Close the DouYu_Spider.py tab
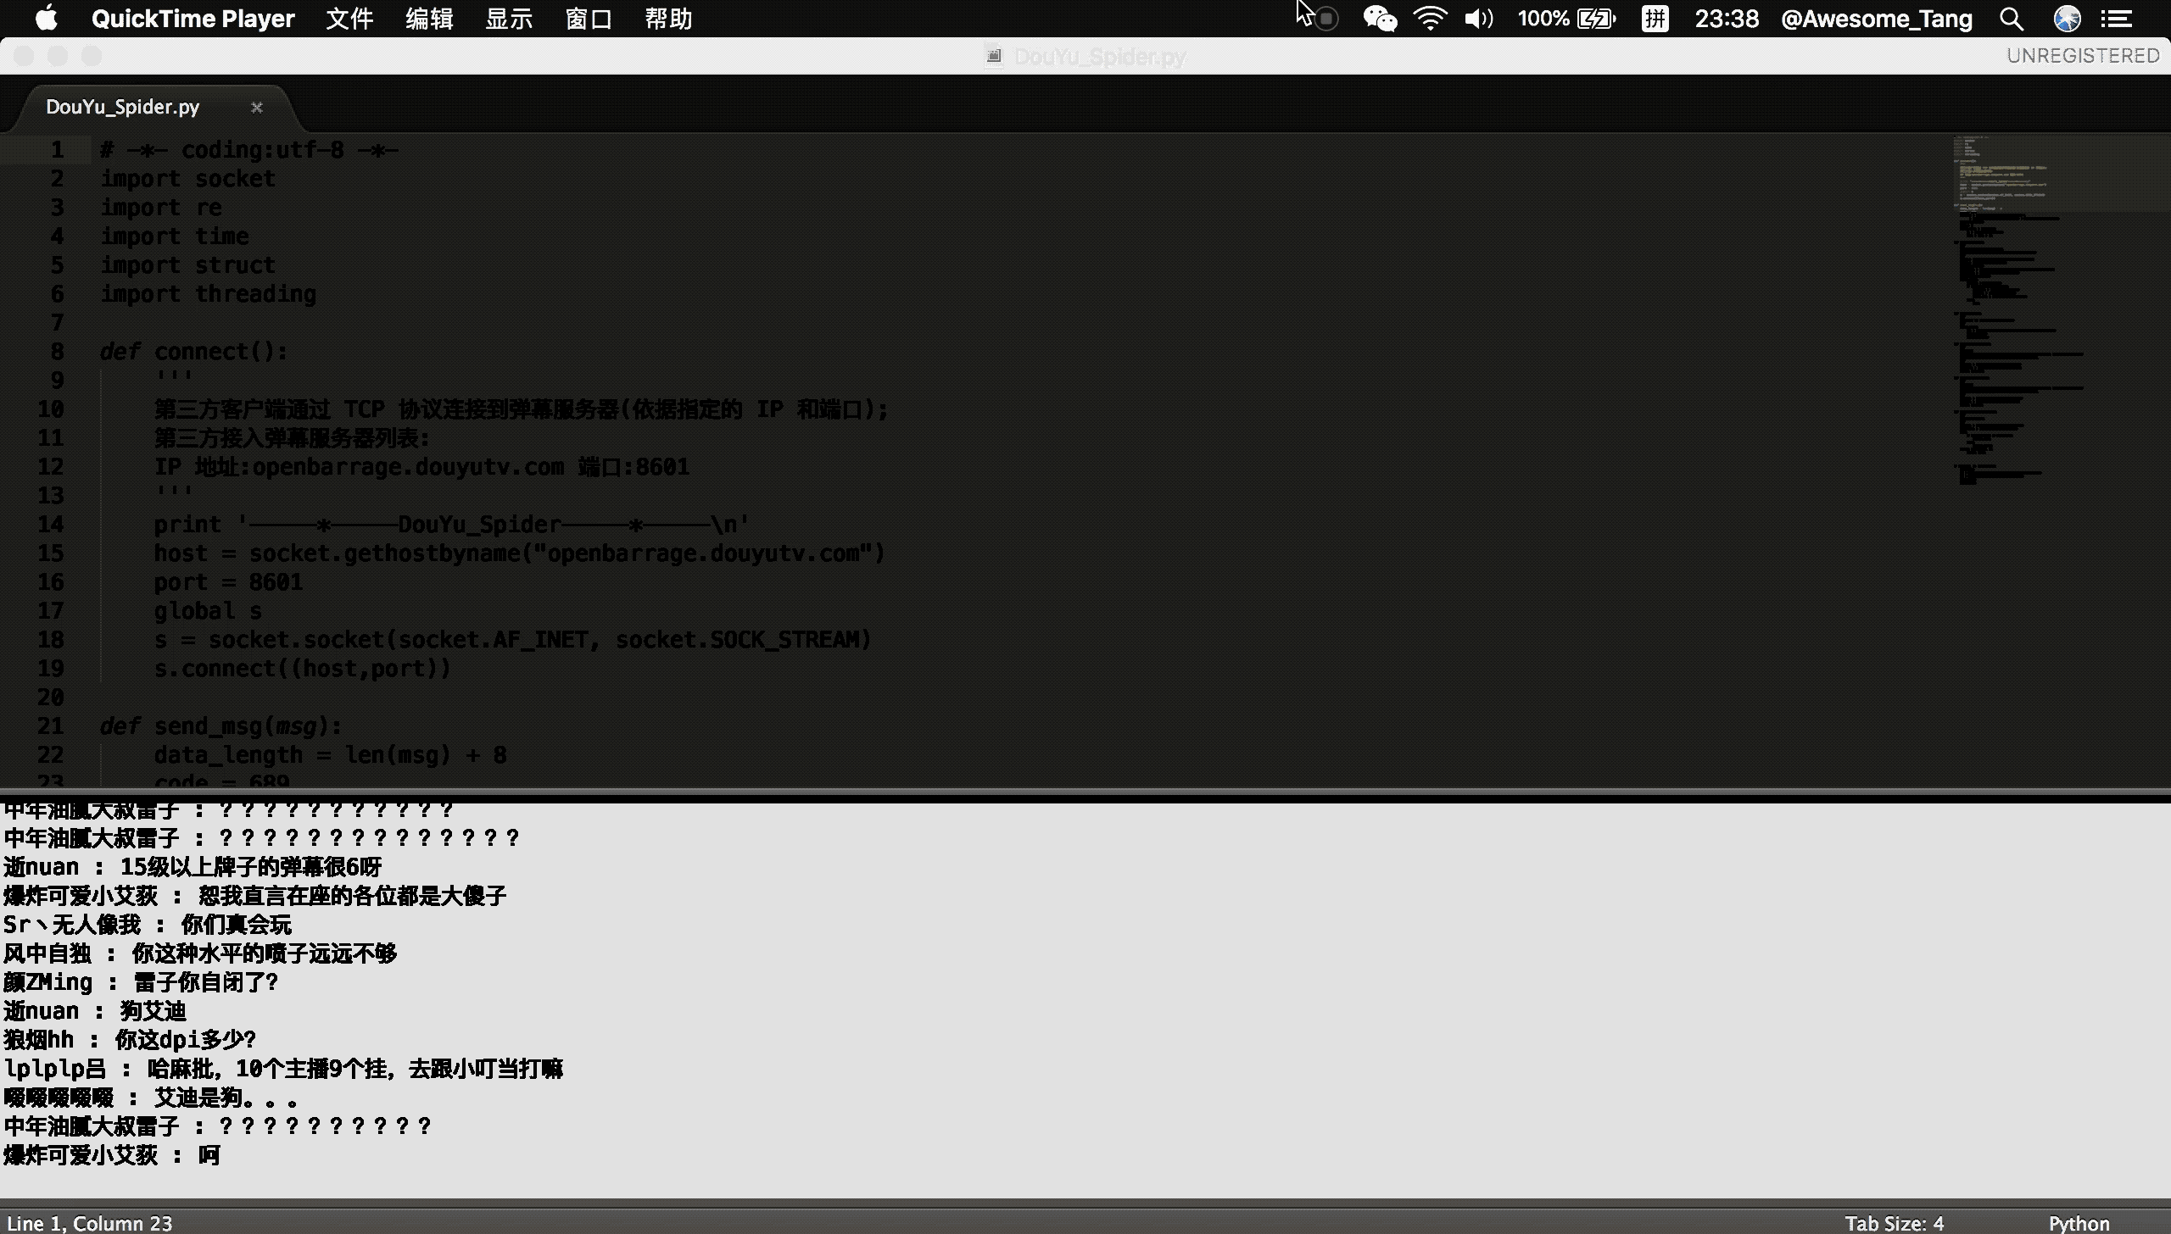 point(257,108)
